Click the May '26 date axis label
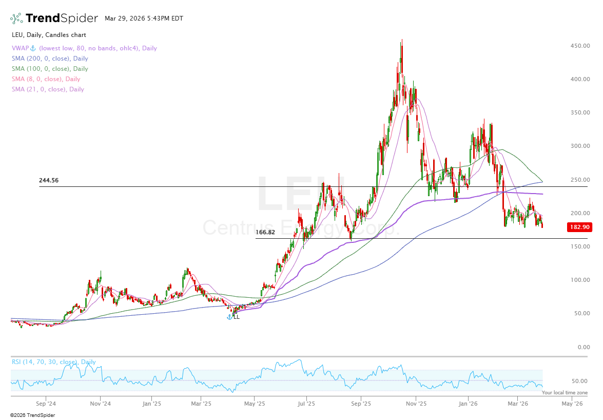Screen dimensions: 603x420 point(572,404)
